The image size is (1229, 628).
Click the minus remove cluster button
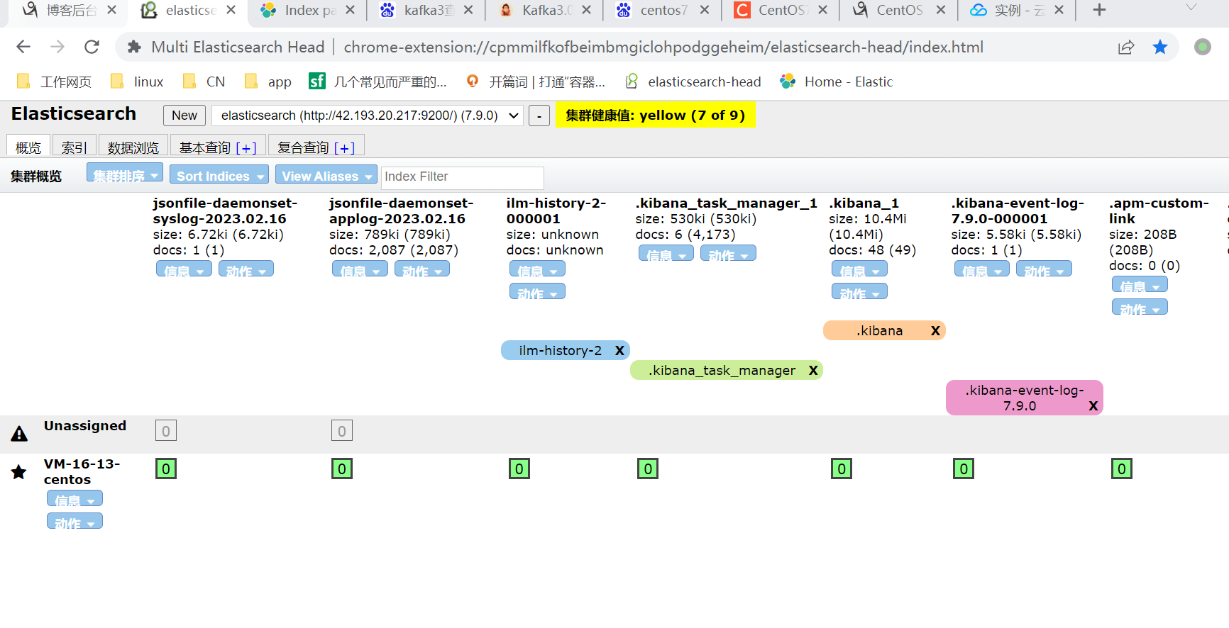(x=539, y=116)
